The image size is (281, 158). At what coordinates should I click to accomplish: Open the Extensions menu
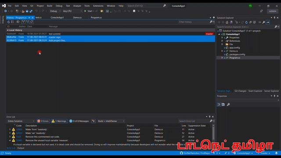pos(98,6)
